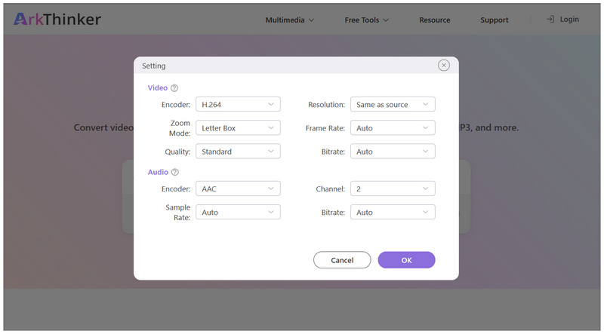Click the Resolution label
604x334 pixels.
coord(326,105)
